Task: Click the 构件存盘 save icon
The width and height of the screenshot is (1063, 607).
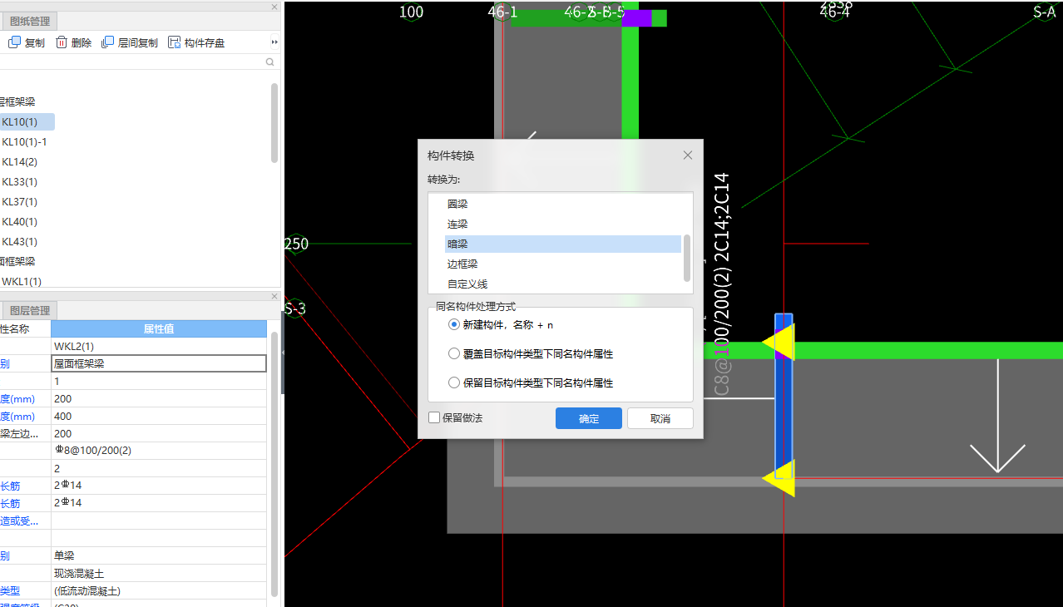Action: [175, 42]
